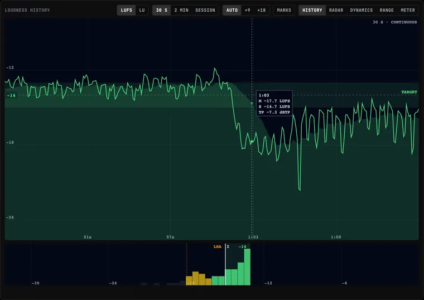The height and width of the screenshot is (300, 424).
Task: Select the +18 scale option
Action: [x=261, y=10]
